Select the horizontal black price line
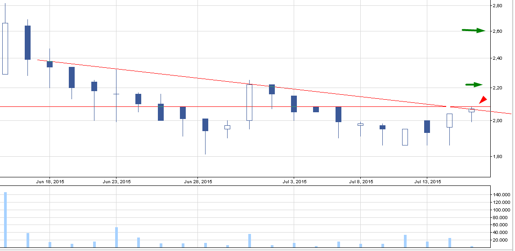Viewport: 515px width, 251px height. (225, 106)
